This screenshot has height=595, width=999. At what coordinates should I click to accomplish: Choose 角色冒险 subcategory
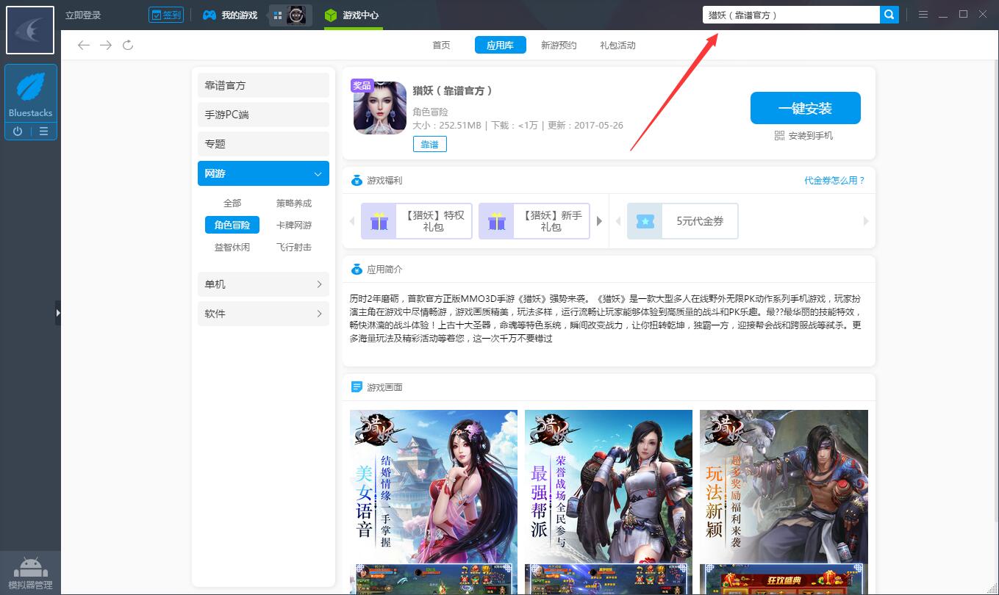232,226
